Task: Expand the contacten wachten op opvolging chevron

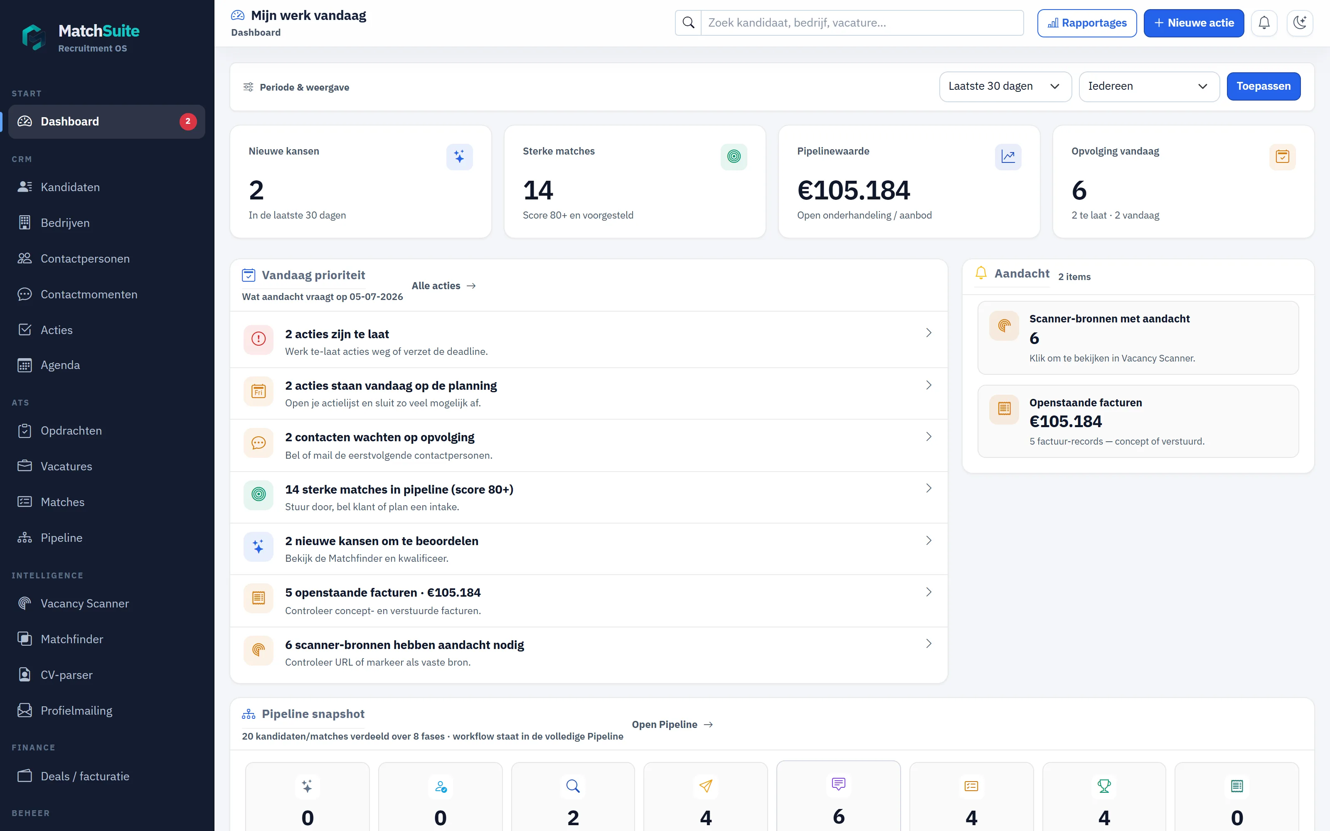Action: click(x=929, y=437)
